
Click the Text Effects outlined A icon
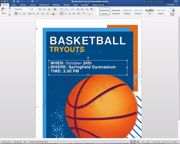43,14
